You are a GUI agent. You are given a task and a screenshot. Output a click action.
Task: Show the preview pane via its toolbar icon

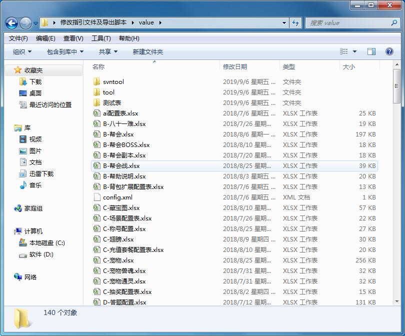click(x=371, y=51)
